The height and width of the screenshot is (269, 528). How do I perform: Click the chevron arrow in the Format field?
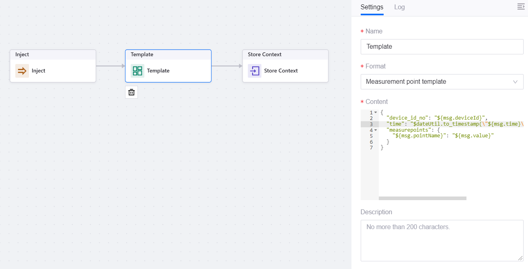point(516,82)
